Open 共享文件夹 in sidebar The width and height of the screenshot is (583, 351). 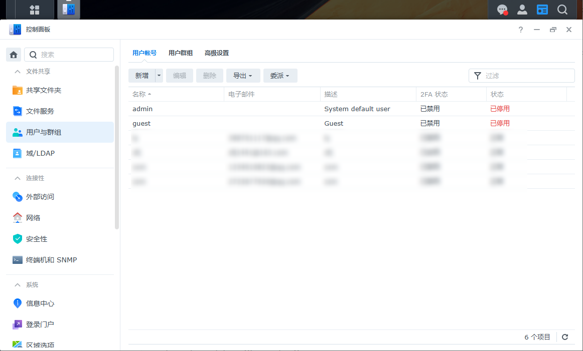point(44,90)
